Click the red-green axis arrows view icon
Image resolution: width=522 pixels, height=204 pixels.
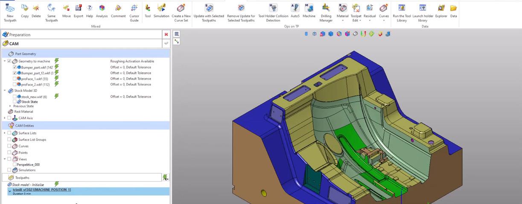pos(364,34)
